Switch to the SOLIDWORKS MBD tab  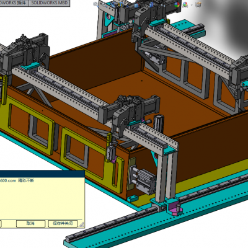[50, 3]
